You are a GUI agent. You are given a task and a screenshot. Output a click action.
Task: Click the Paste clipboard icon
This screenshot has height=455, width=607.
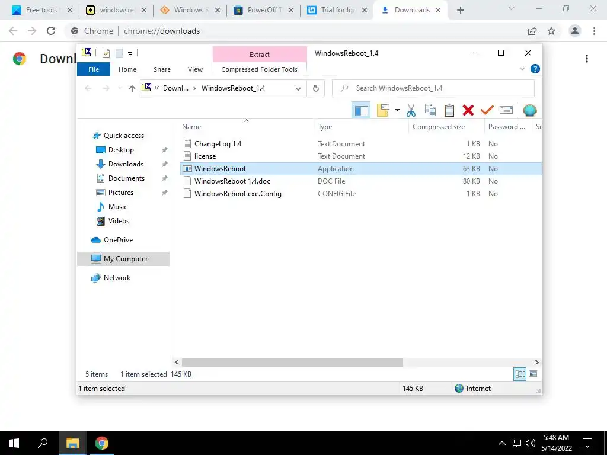449,111
